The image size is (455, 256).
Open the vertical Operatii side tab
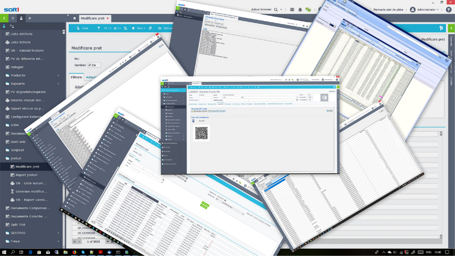coord(451,41)
